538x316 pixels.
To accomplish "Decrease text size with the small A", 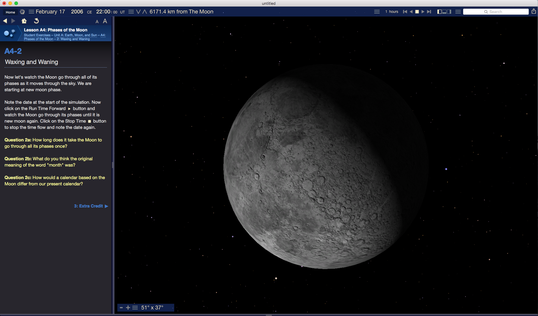I will (x=97, y=22).
